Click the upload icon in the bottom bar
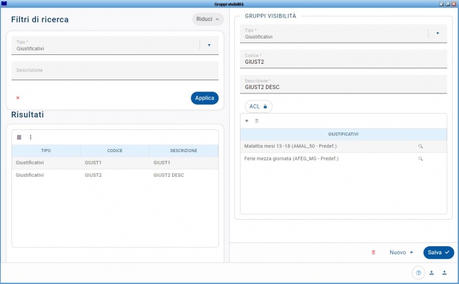The height and width of the screenshot is (284, 459). [444, 273]
